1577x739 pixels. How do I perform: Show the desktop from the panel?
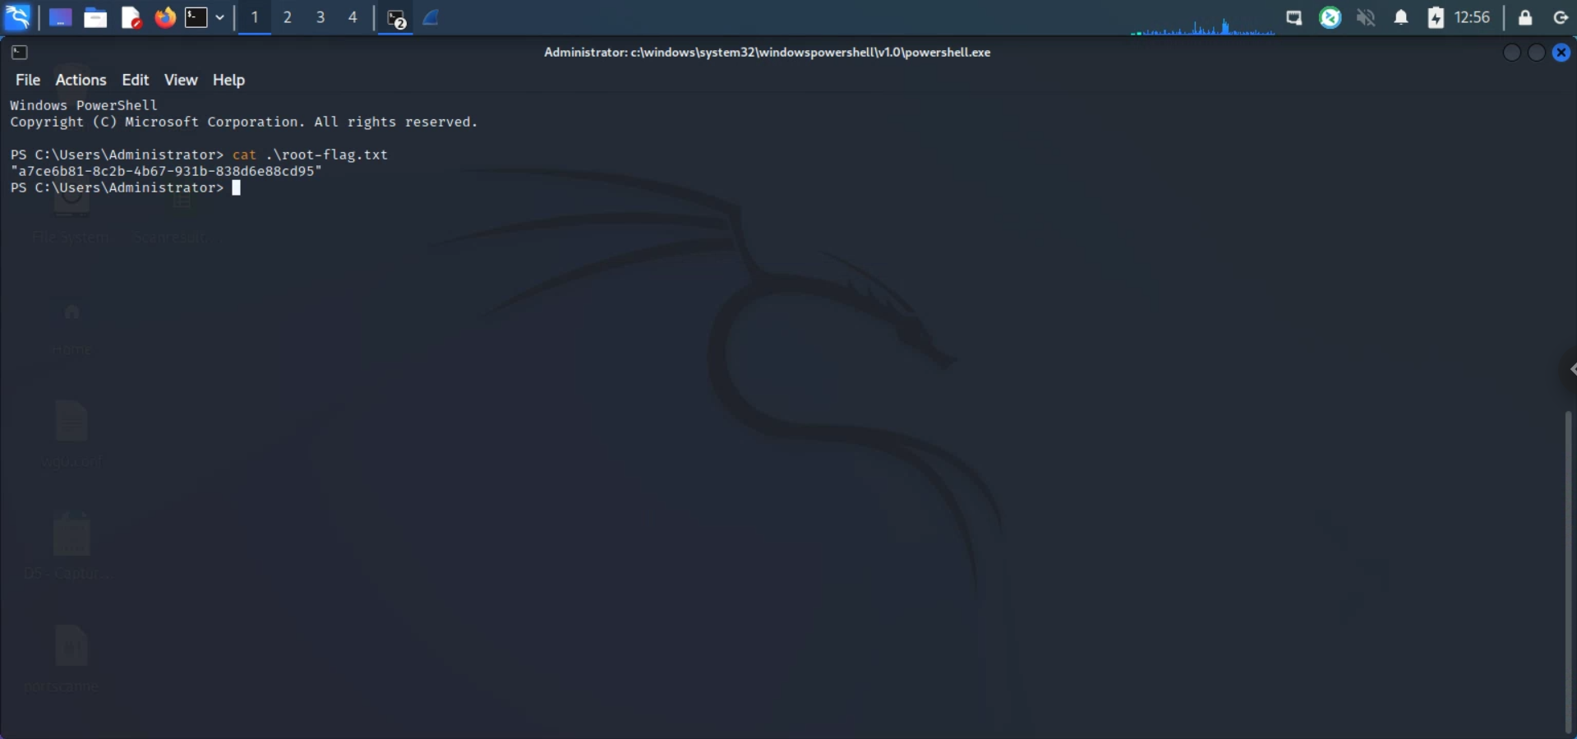[60, 17]
